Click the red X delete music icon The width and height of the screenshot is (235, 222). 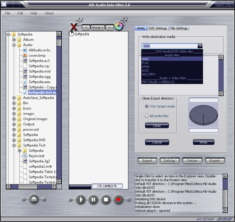click(x=74, y=27)
